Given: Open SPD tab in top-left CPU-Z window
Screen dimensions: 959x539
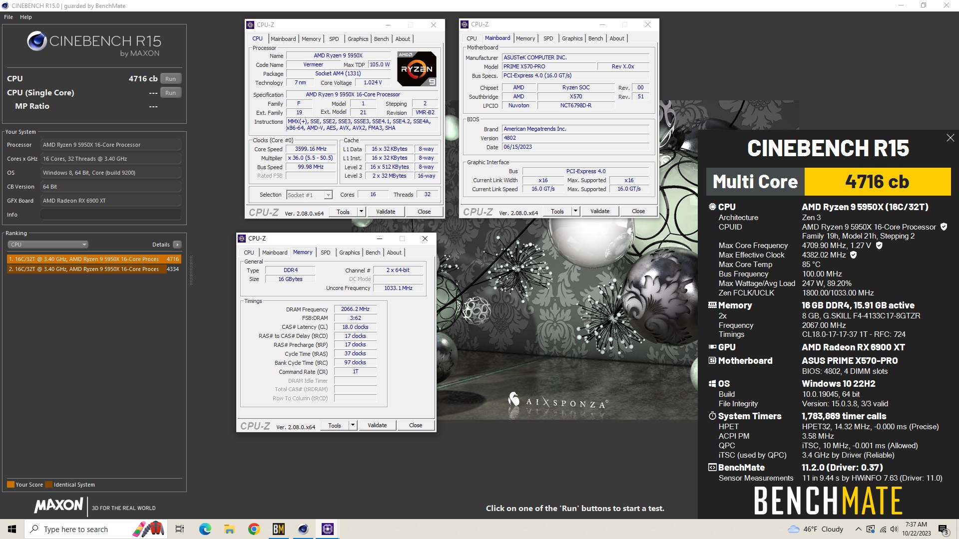Looking at the screenshot, I should (334, 39).
